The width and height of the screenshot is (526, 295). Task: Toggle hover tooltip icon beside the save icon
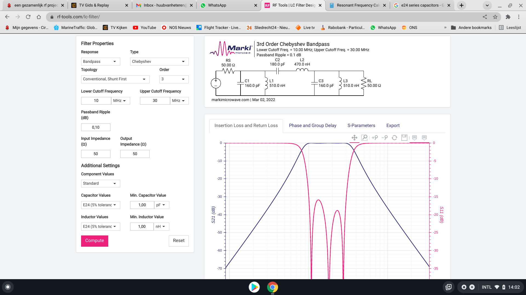[x=414, y=138]
